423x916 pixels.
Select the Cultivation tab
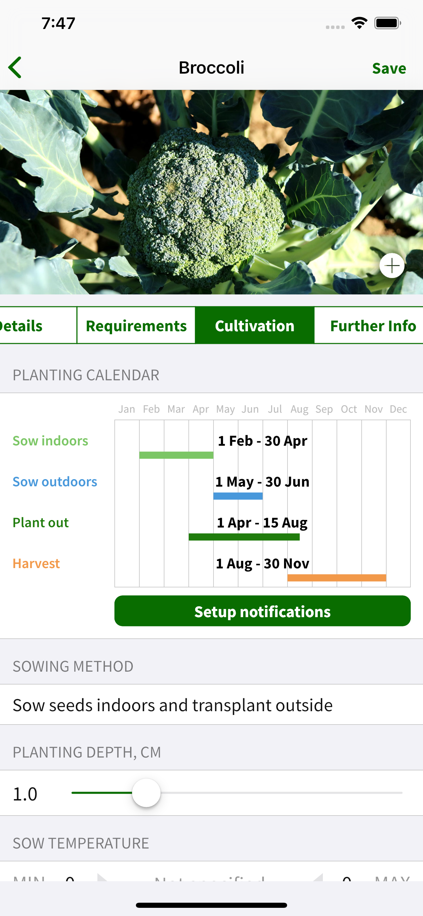click(x=254, y=325)
